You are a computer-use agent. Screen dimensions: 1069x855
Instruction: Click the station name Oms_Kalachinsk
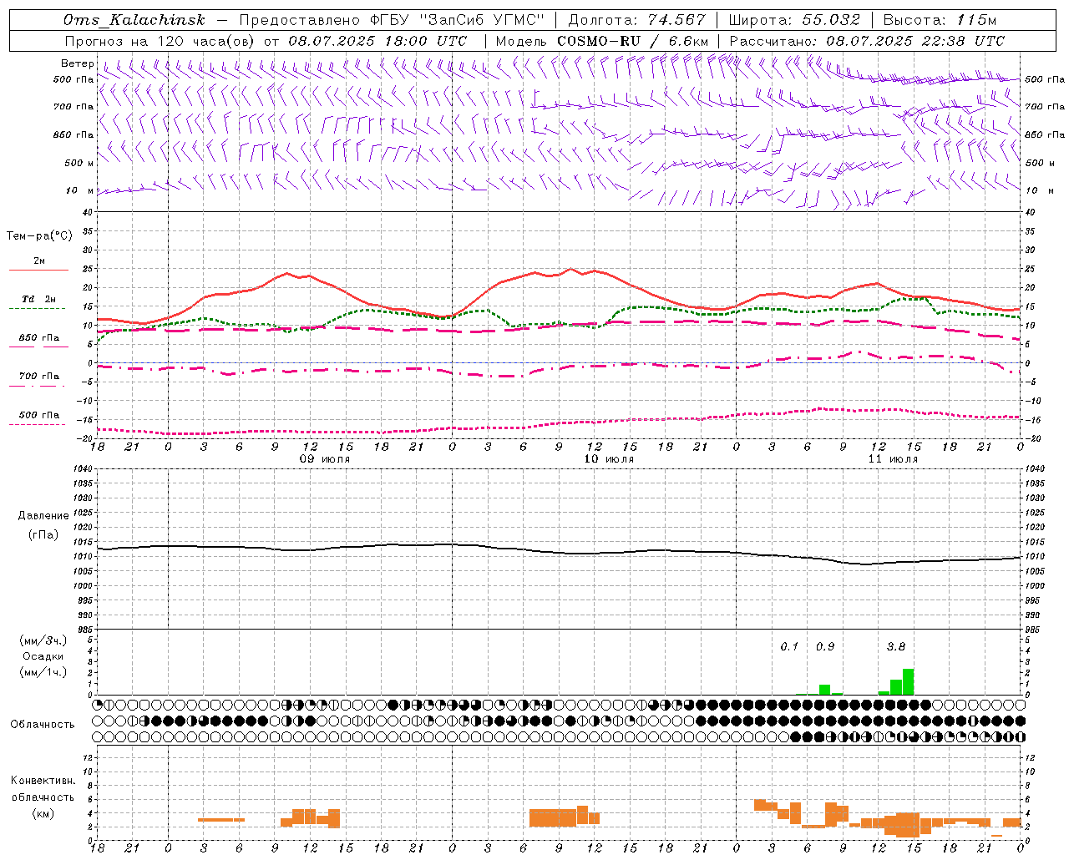pos(134,20)
